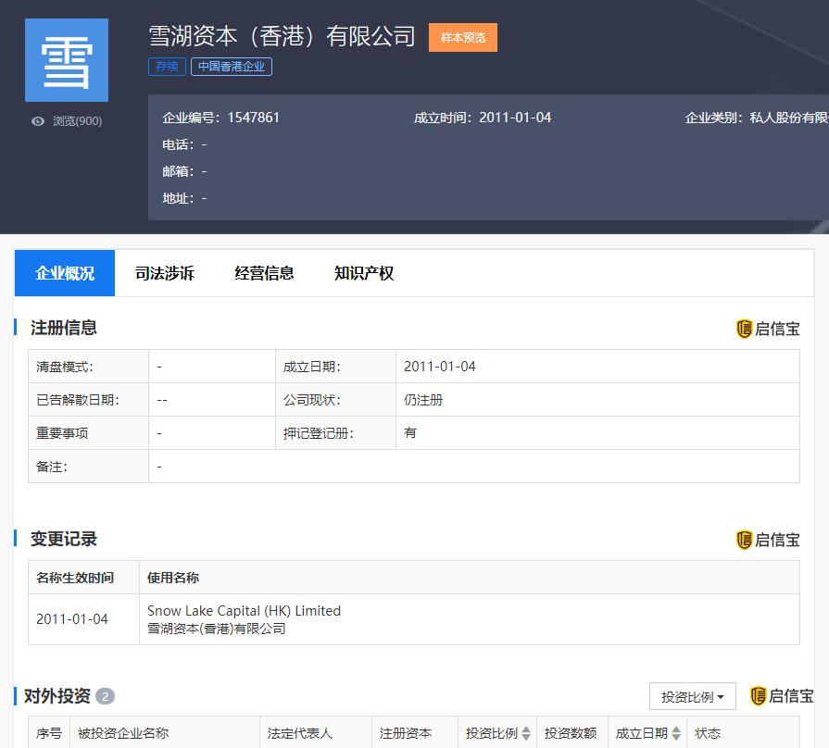Click 启信宝 logo in 对外投资 section

tap(782, 696)
